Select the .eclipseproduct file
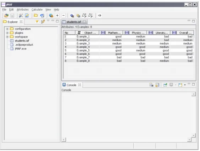The image size is (200, 151). click(24, 45)
